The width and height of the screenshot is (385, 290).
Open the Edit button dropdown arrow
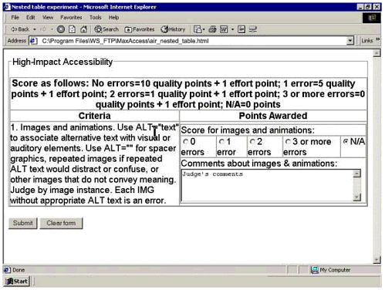(x=232, y=29)
